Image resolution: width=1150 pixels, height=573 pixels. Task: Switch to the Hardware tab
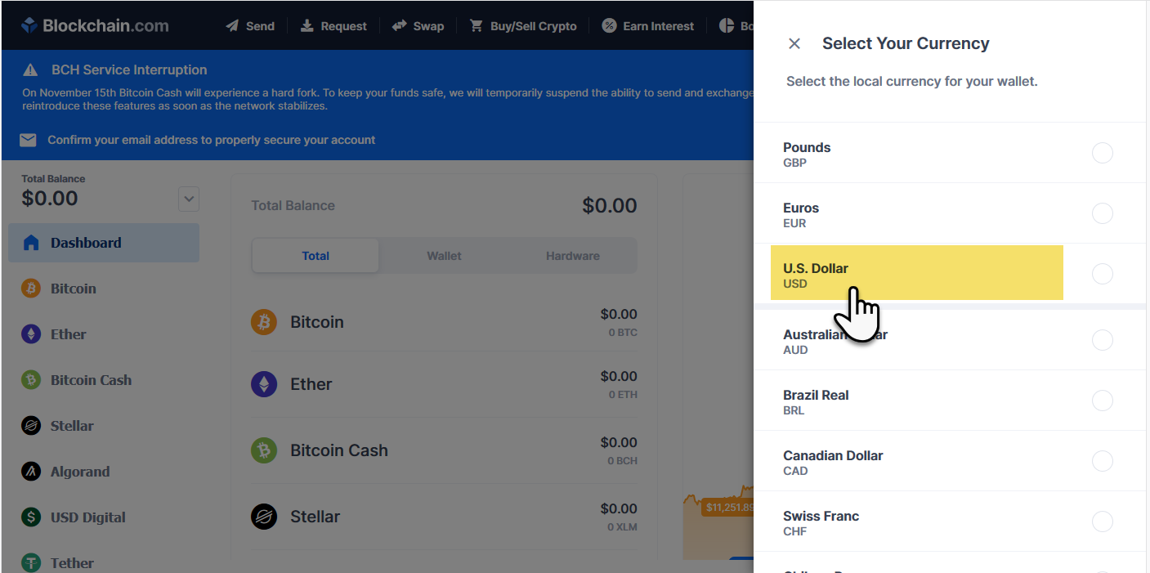(x=572, y=256)
